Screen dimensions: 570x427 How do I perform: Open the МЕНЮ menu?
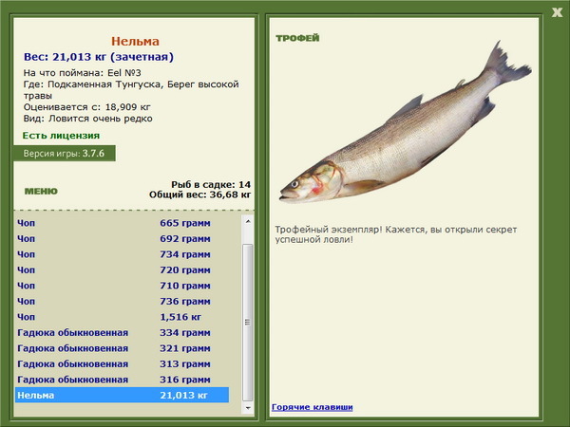(x=41, y=192)
